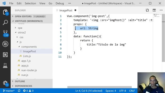Expand the Open Editors section
The height and width of the screenshot is (93, 165).
tap(31, 16)
